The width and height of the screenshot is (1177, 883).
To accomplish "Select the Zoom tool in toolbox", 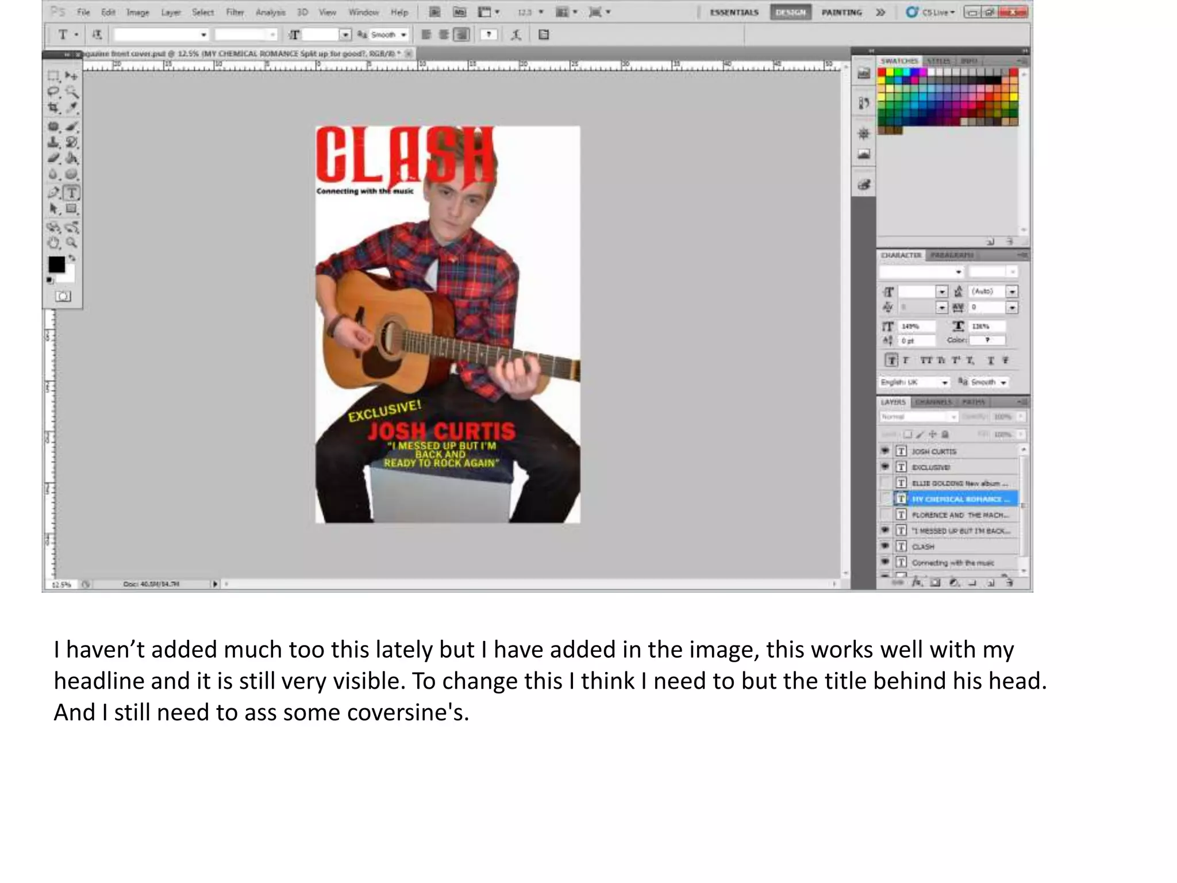I will 71,243.
